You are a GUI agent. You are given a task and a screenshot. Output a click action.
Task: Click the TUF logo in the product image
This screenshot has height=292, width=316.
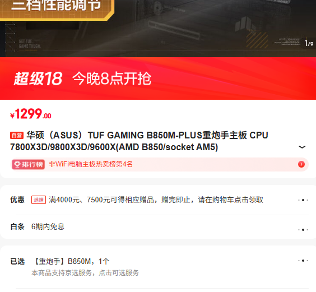coord(244,24)
